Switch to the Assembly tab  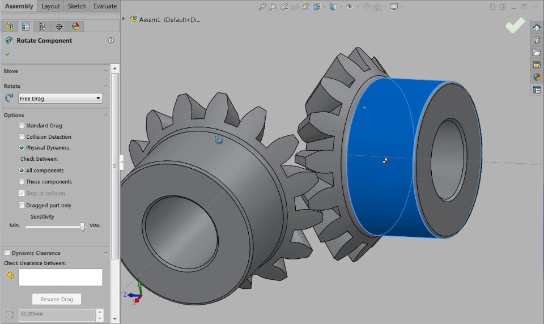click(19, 6)
